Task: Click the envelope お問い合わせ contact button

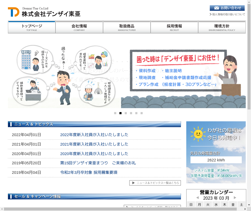Action: (227, 8)
